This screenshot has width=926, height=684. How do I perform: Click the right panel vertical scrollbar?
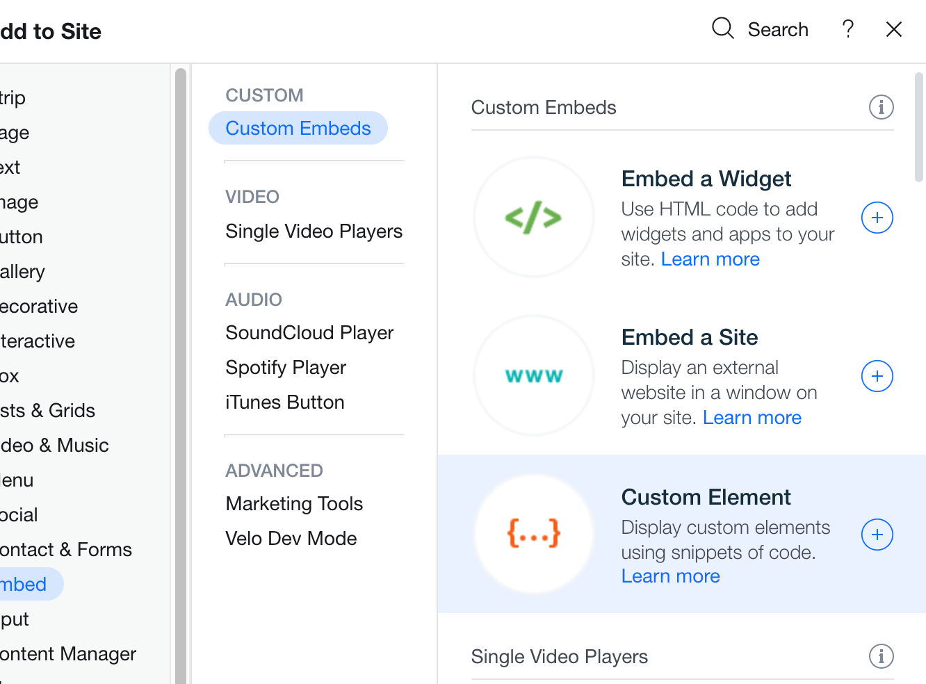click(918, 127)
